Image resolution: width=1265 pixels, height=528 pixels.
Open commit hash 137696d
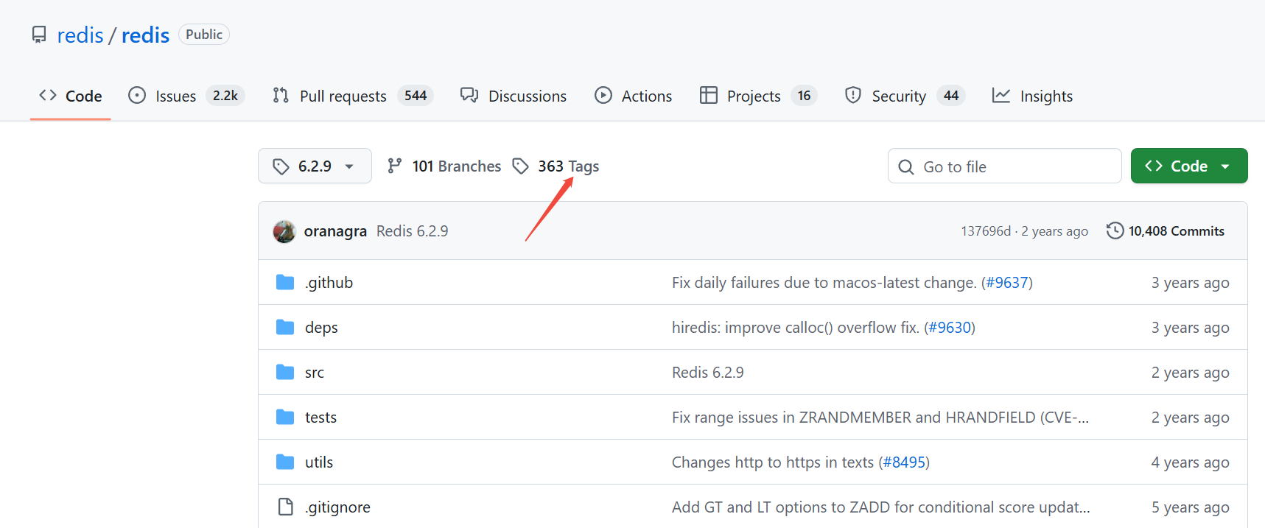pyautogui.click(x=986, y=231)
